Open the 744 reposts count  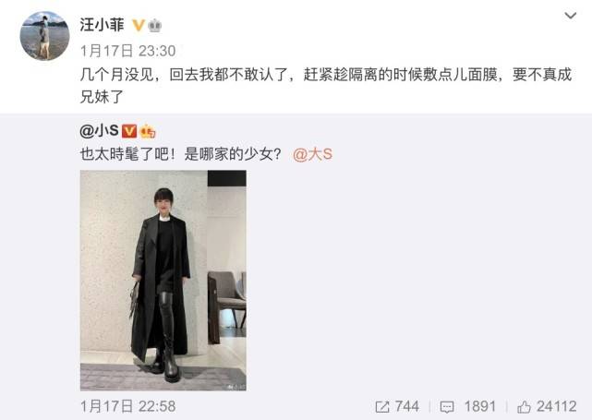406,406
